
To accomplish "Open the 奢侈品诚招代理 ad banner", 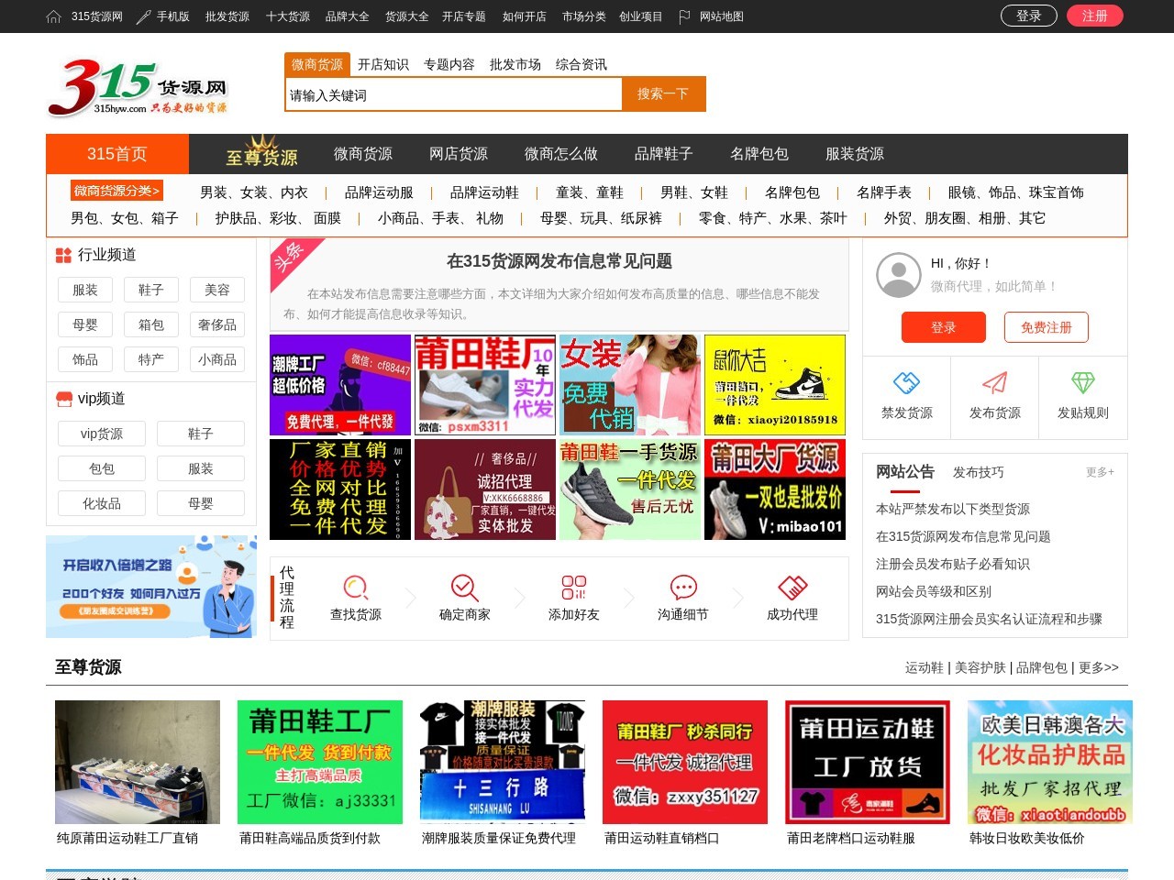I will pyautogui.click(x=485, y=489).
